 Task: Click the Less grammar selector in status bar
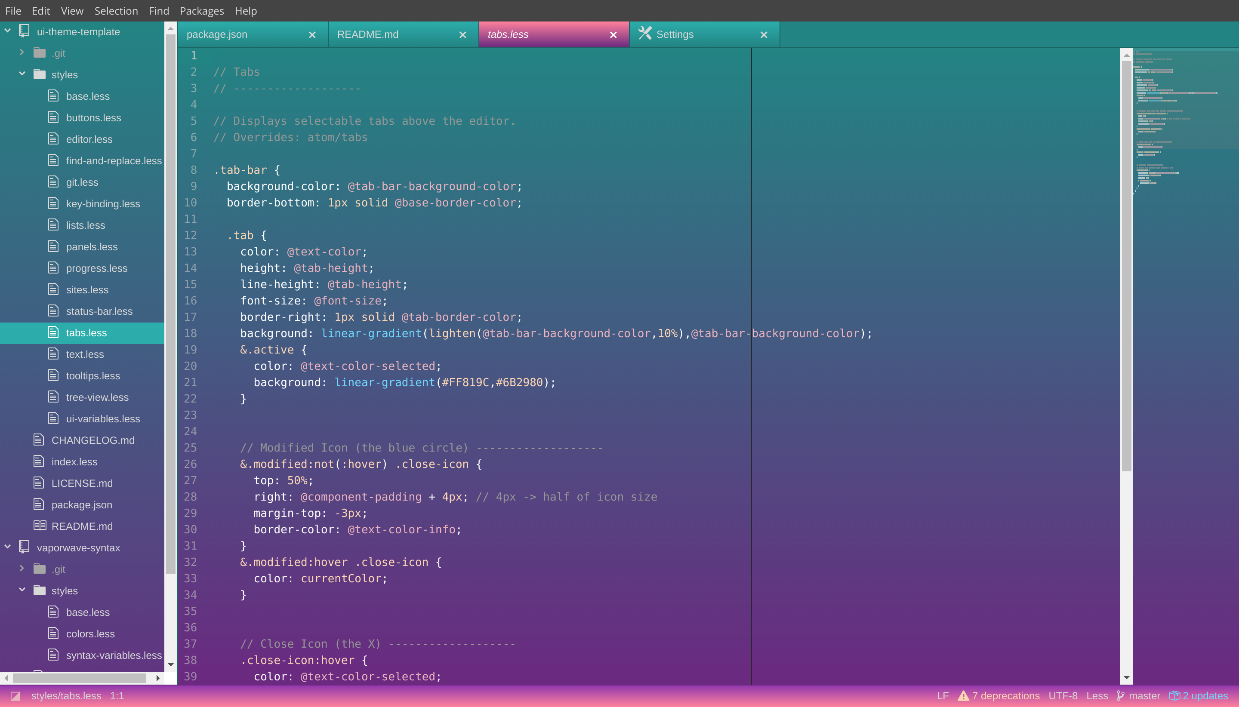tap(1097, 696)
